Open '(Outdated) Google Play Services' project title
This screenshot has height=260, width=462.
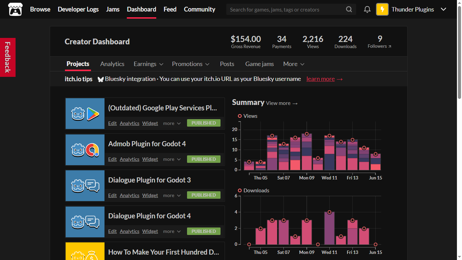pos(162,108)
